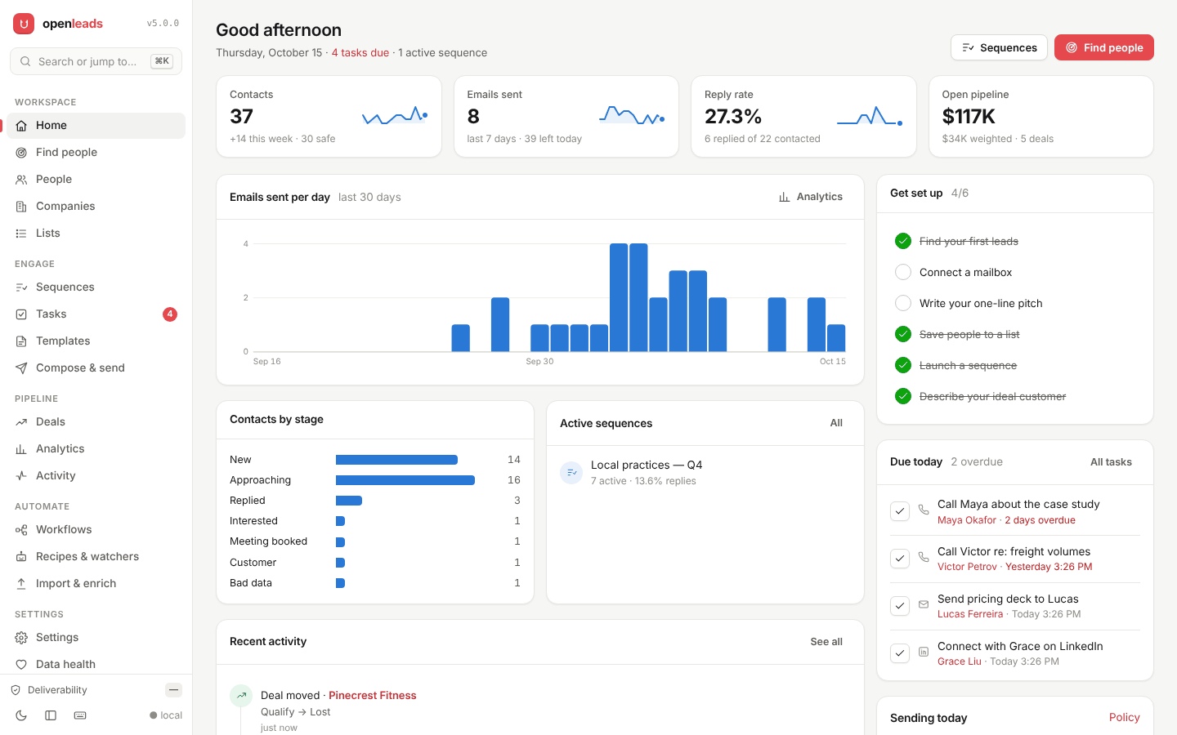Open Home icon in sidebar
The width and height of the screenshot is (1177, 735).
coord(21,126)
